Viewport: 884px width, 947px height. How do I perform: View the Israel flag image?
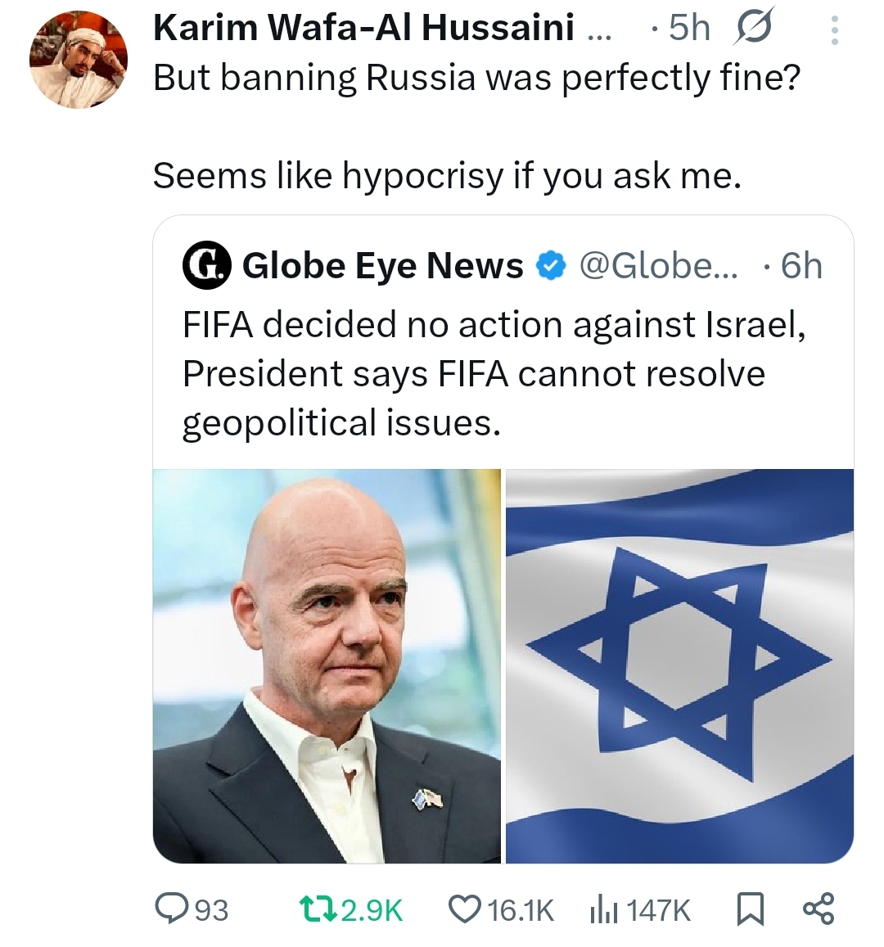(679, 665)
